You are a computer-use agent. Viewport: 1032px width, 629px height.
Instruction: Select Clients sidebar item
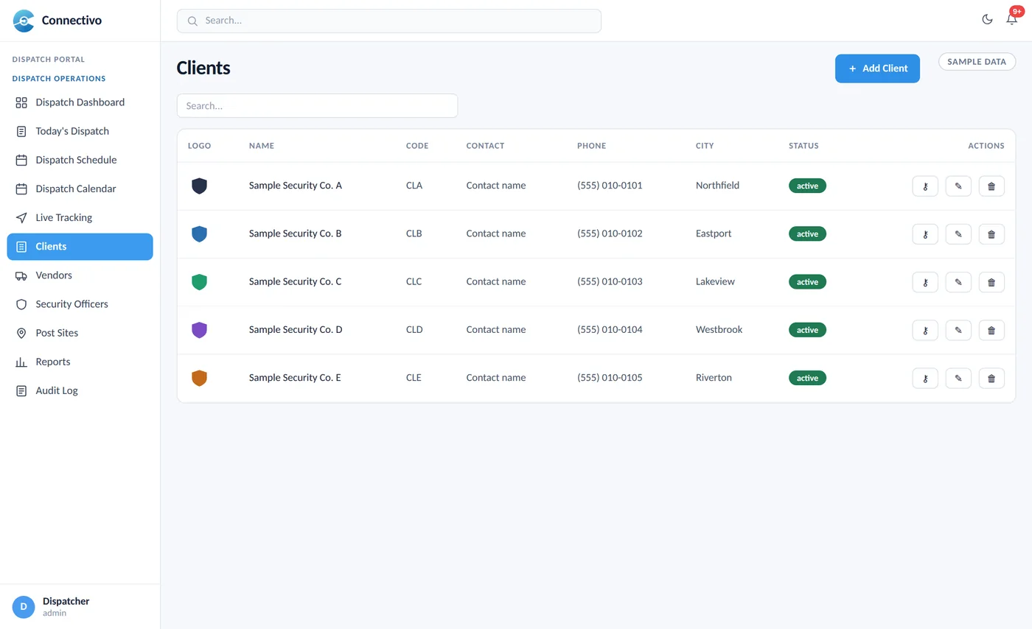pyautogui.click(x=80, y=247)
